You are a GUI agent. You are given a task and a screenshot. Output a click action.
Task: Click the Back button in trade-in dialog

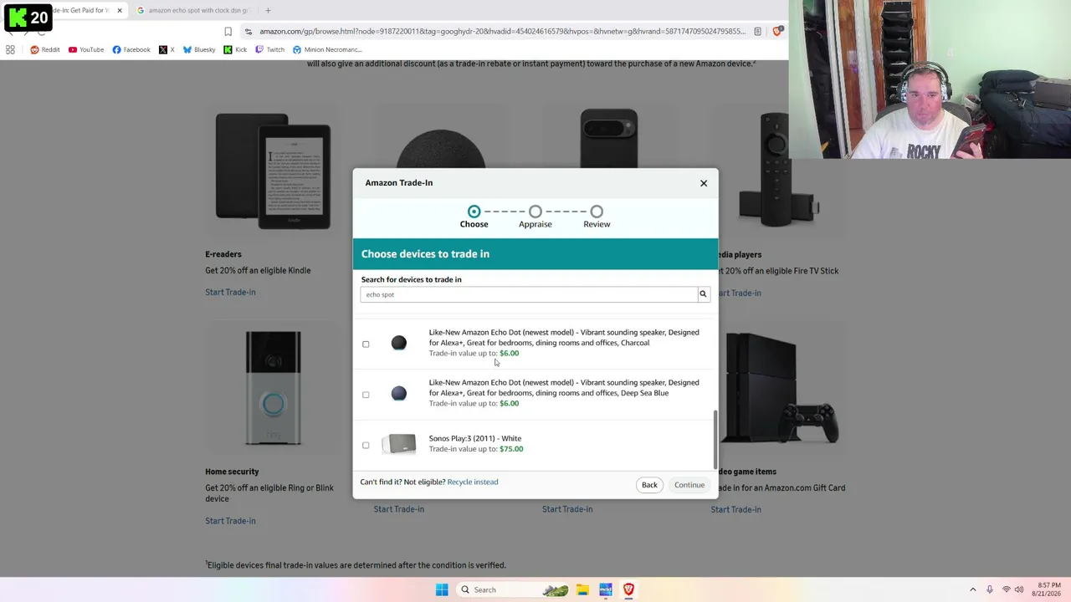pyautogui.click(x=649, y=485)
